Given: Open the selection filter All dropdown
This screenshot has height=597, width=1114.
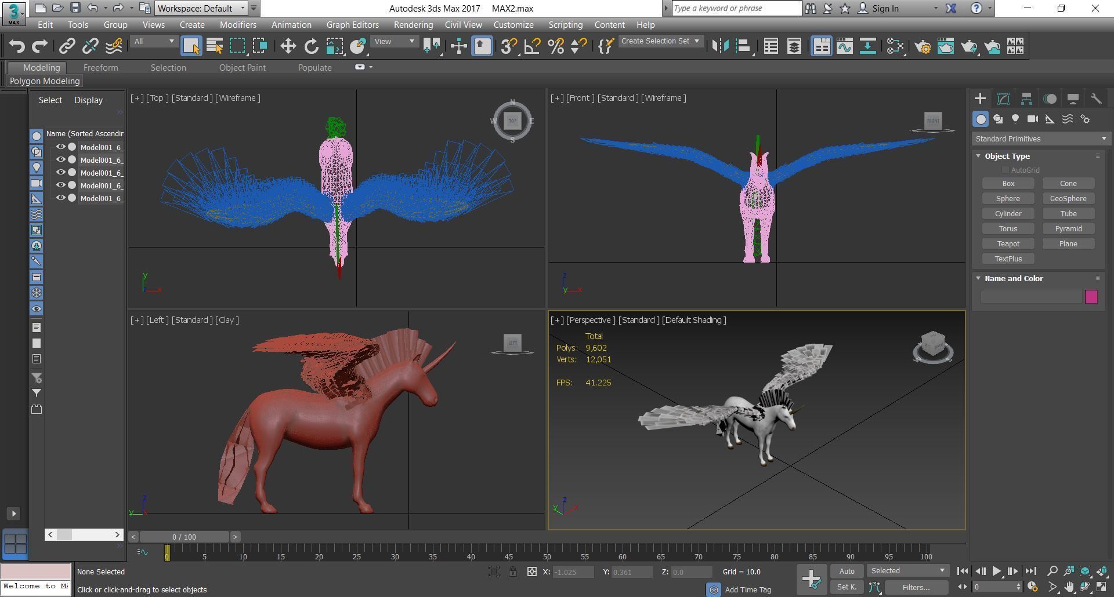Looking at the screenshot, I should pyautogui.click(x=154, y=42).
